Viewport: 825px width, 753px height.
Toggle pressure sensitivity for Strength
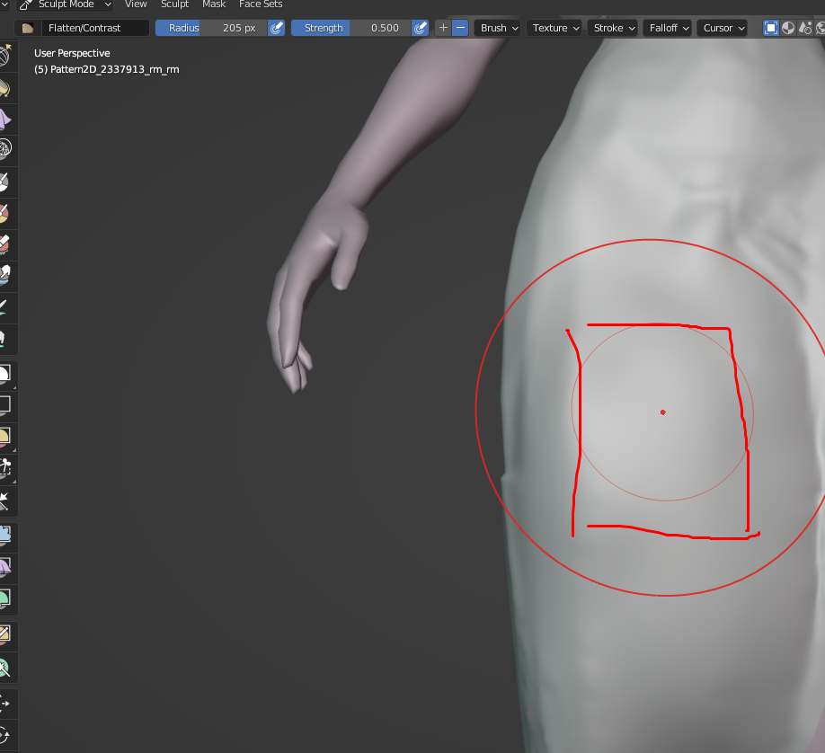(420, 28)
